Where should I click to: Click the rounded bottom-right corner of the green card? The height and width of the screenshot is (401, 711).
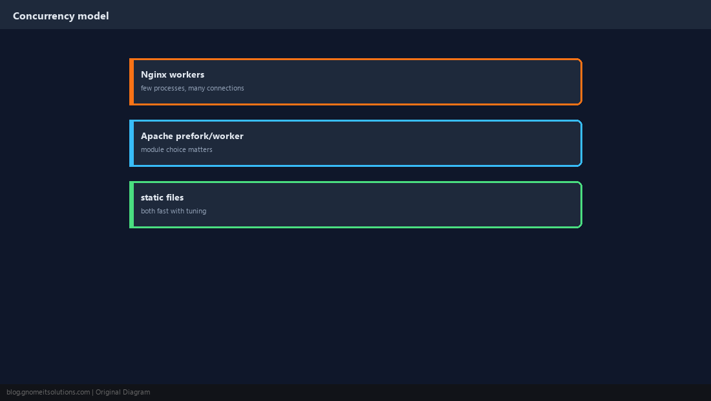point(579,225)
